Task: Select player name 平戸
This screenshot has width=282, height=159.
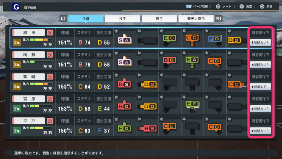Action: point(29,121)
